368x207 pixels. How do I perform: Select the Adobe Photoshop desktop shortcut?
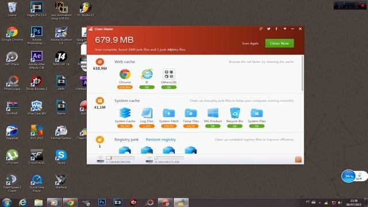(x=37, y=35)
